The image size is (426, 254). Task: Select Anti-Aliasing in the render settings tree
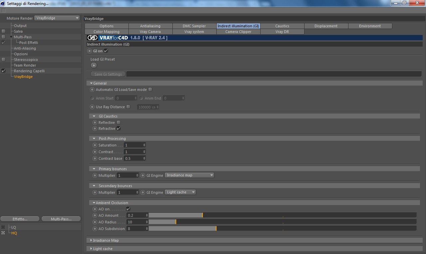[x=25, y=48]
